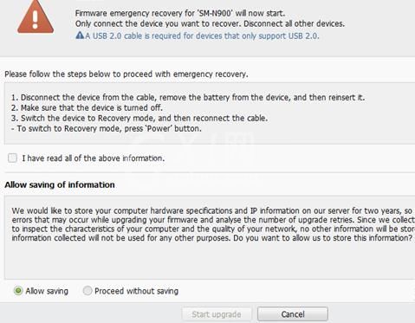The height and width of the screenshot is (323, 415).
Task: Click the 'Allow saving of information' heading
Action: pyautogui.click(x=60, y=184)
